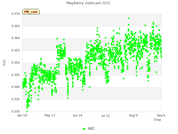Click the 0.345 y-axis value
The width and height of the screenshot is (178, 134).
pyautogui.click(x=16, y=75)
